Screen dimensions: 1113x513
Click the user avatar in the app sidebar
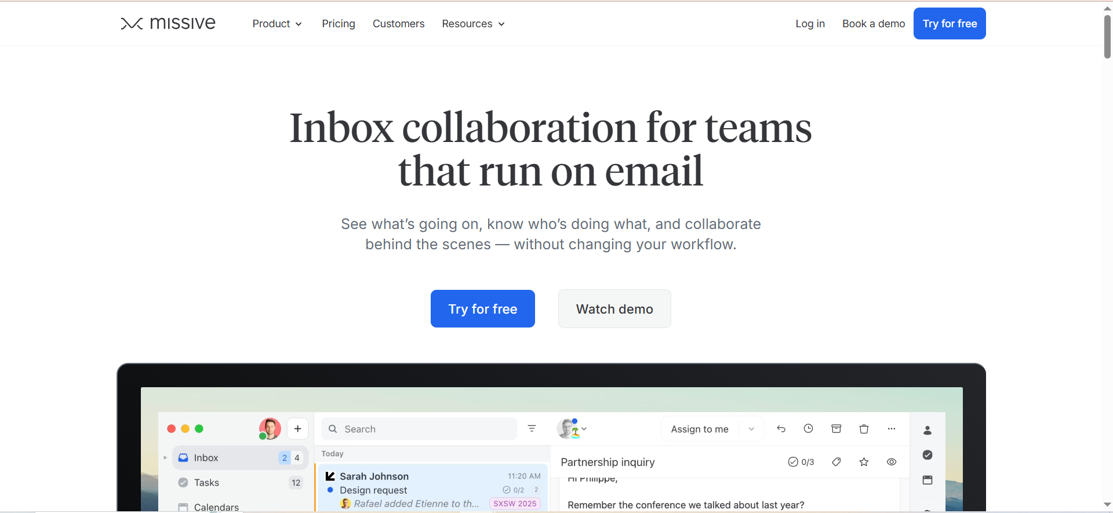[270, 429]
